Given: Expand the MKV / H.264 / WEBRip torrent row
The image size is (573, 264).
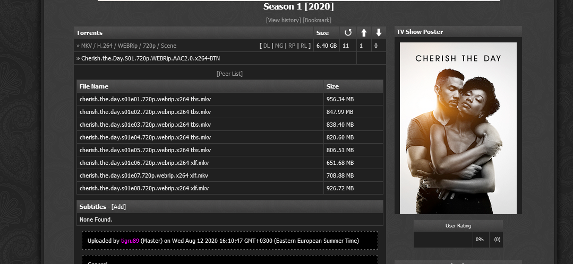Looking at the screenshot, I should [129, 46].
